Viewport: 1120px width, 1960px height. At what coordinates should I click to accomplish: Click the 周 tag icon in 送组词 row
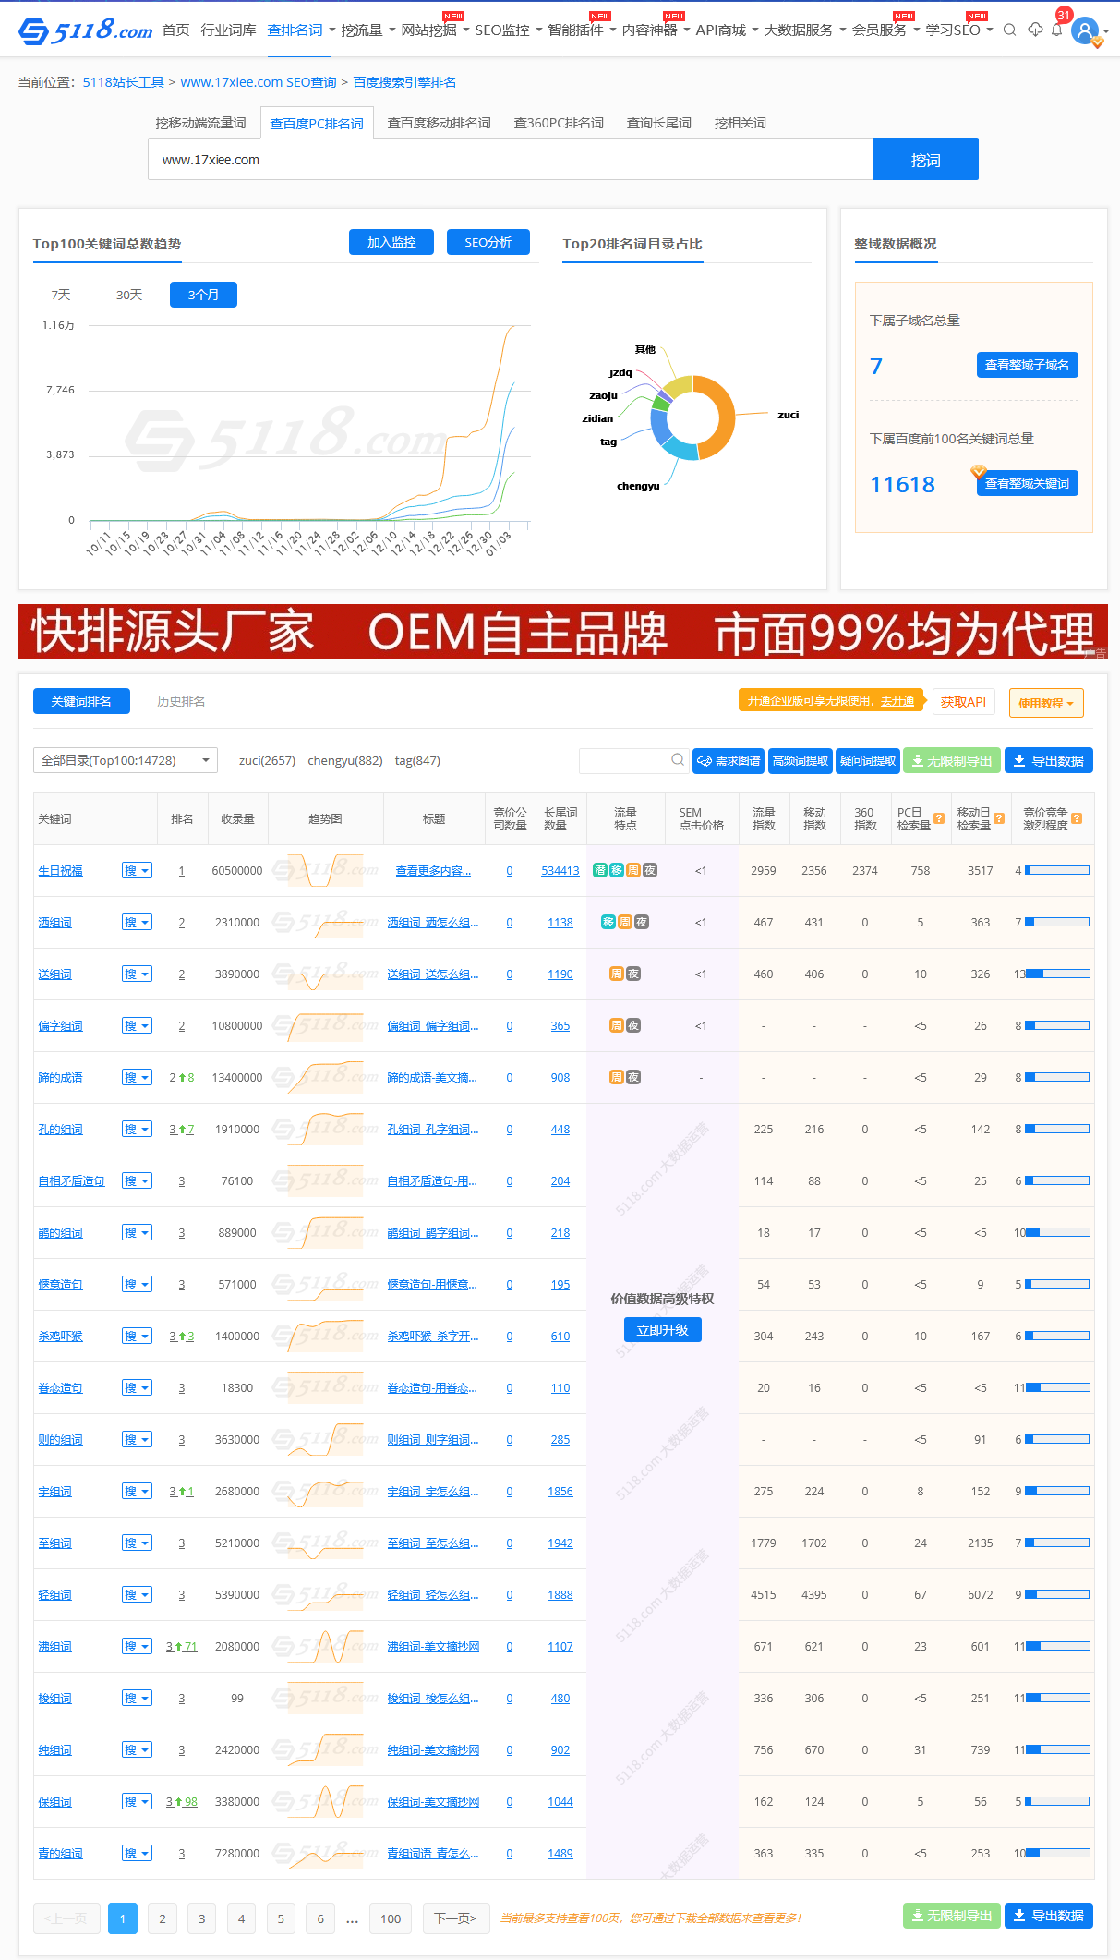point(616,974)
